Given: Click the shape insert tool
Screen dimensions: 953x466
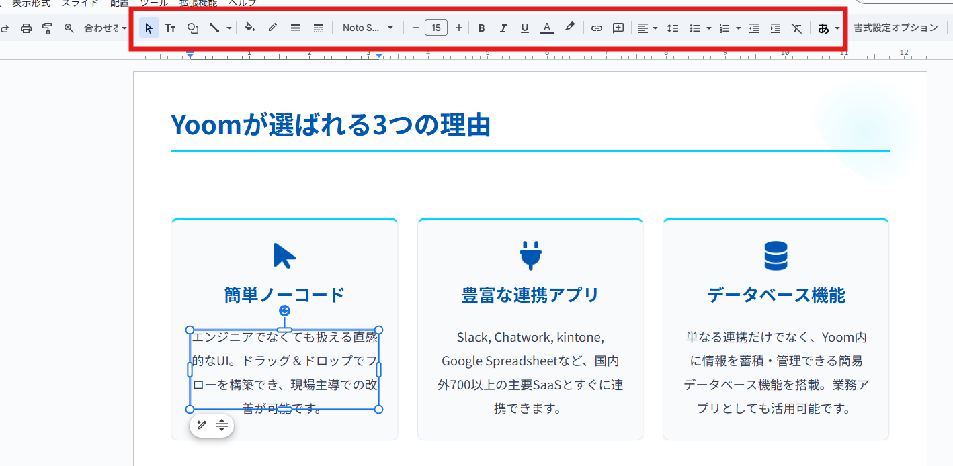Looking at the screenshot, I should click(x=193, y=28).
